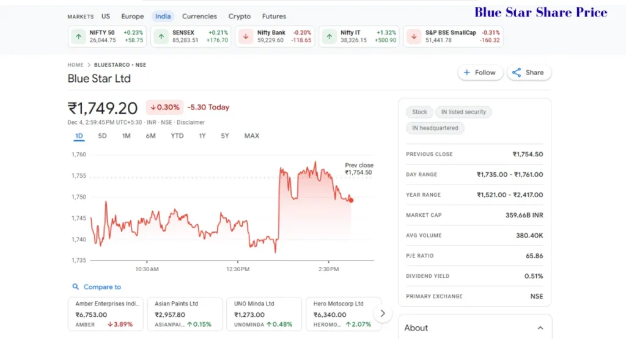Click the -5.30 Today change text

[208, 108]
